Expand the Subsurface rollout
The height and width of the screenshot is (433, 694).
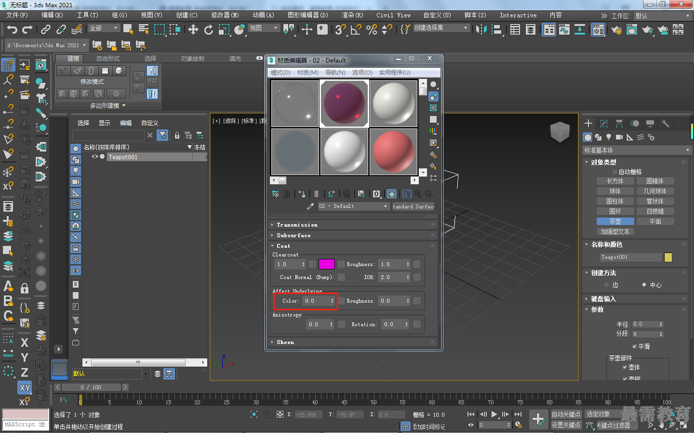[x=353, y=235]
